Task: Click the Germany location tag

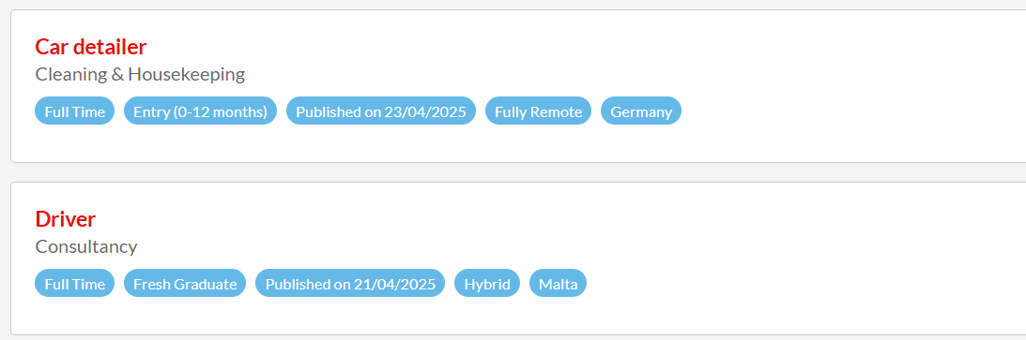Action: click(640, 111)
